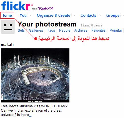Go to Contacts
This screenshot has height=118, width=124.
(x=88, y=15)
